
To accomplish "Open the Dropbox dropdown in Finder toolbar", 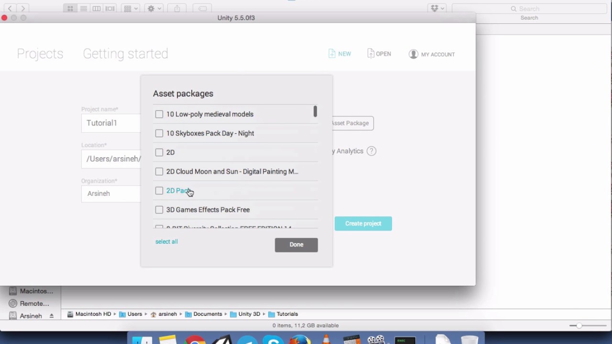I will (437, 9).
